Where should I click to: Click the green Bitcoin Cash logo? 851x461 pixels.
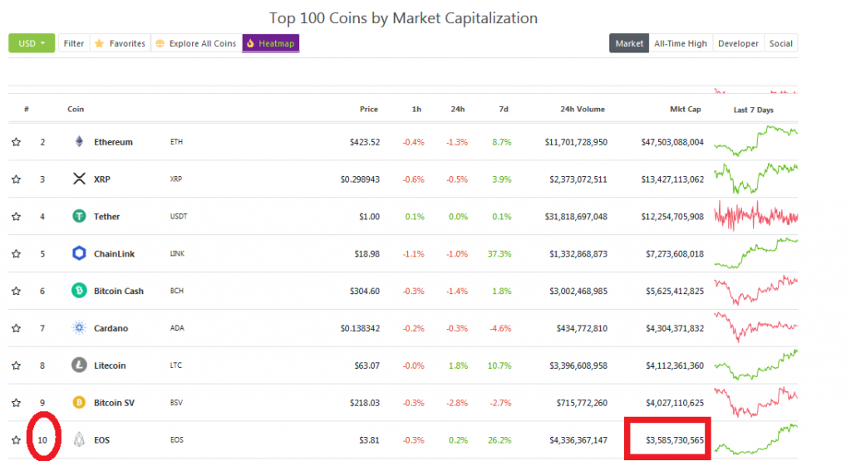coord(79,291)
